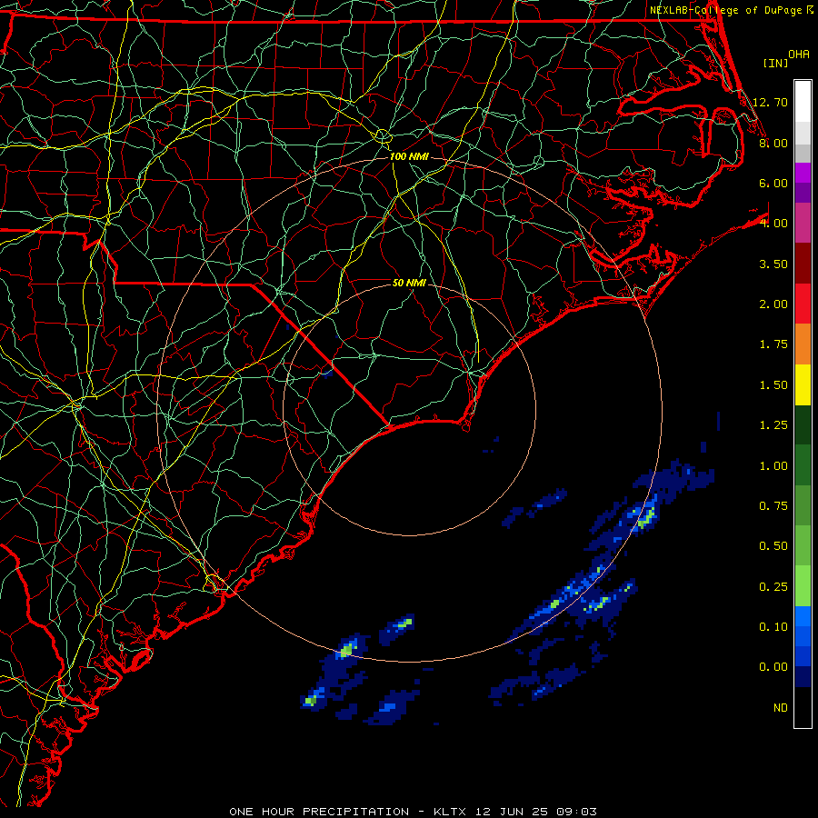
Task: Click the 3.50 legend value
Action: tap(773, 264)
